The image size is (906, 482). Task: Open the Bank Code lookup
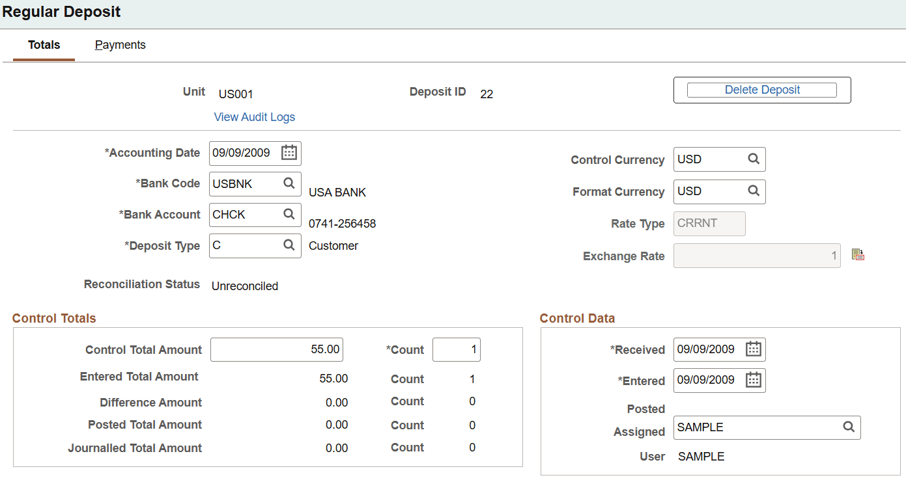pyautogui.click(x=289, y=183)
